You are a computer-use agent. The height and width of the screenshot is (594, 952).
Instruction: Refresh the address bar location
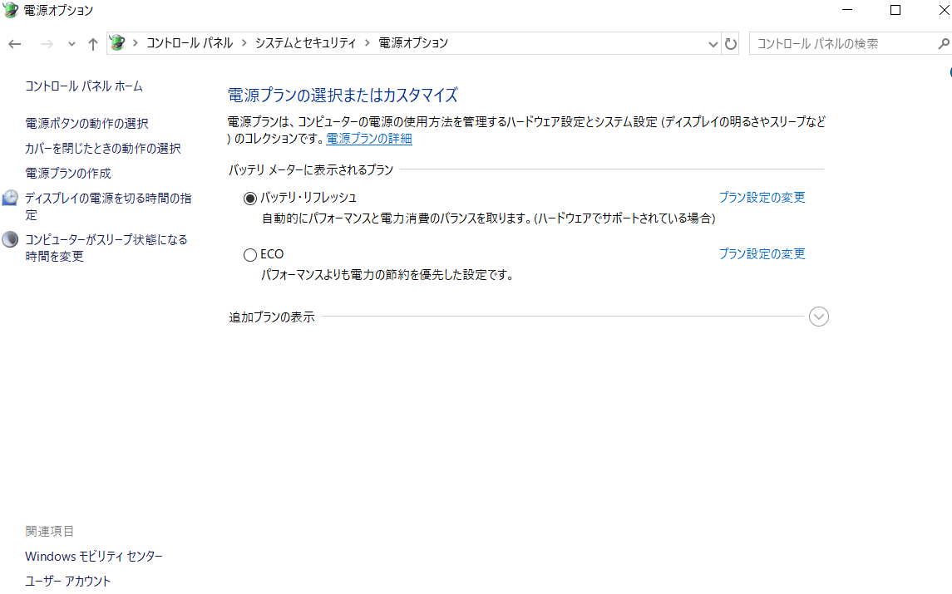pos(731,44)
